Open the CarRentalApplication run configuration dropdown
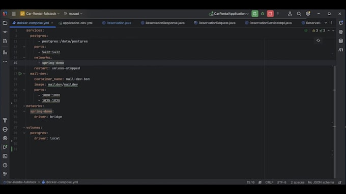 228,14
